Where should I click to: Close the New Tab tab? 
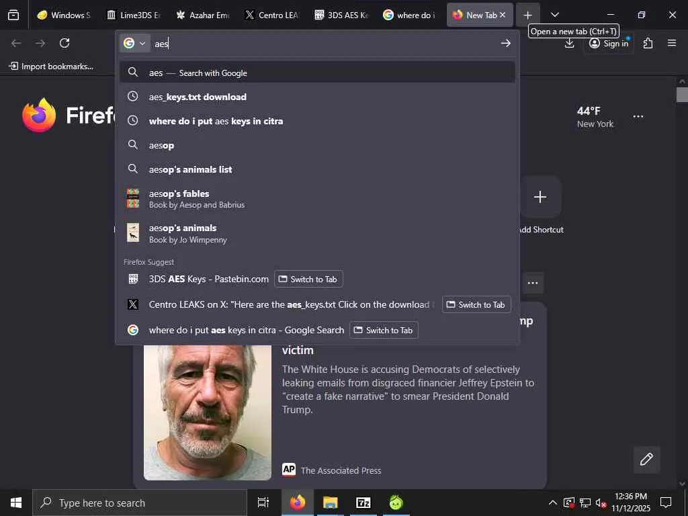click(503, 15)
